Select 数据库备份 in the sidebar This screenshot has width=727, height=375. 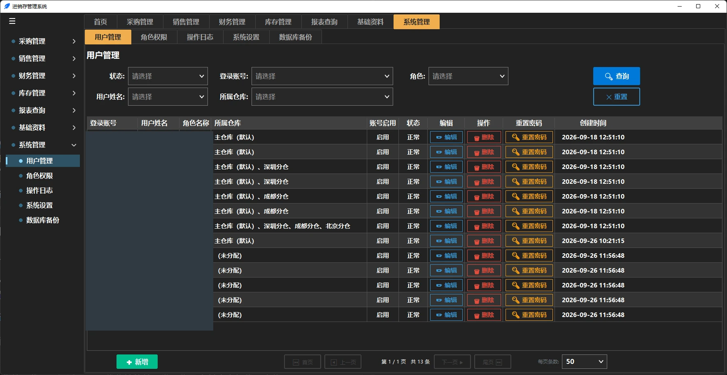[x=43, y=220]
